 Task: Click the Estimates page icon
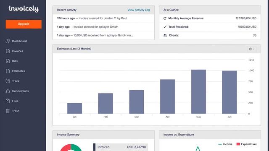tap(8, 71)
